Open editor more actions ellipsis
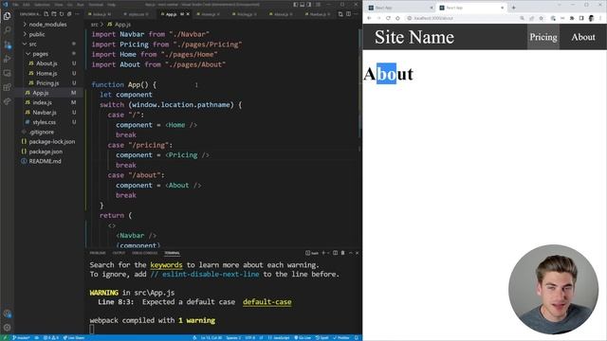The height and width of the screenshot is (341, 607). pos(356,14)
